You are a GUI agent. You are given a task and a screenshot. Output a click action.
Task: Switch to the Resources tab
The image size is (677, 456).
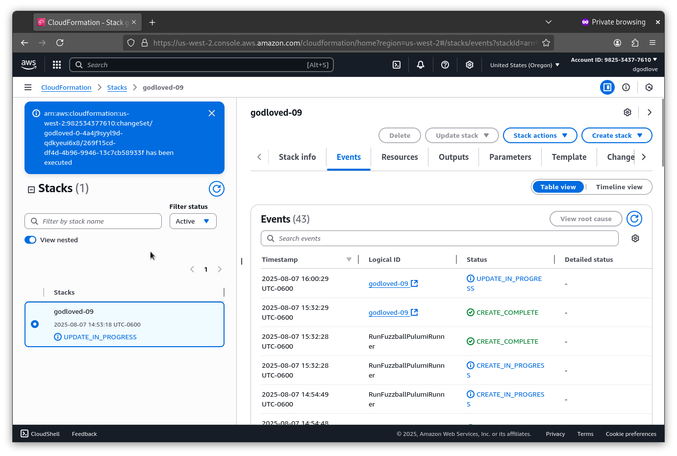pos(400,157)
